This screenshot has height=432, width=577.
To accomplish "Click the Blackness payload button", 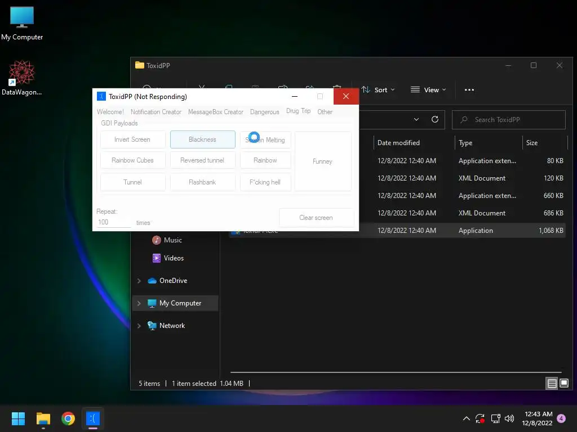I will pos(202,139).
